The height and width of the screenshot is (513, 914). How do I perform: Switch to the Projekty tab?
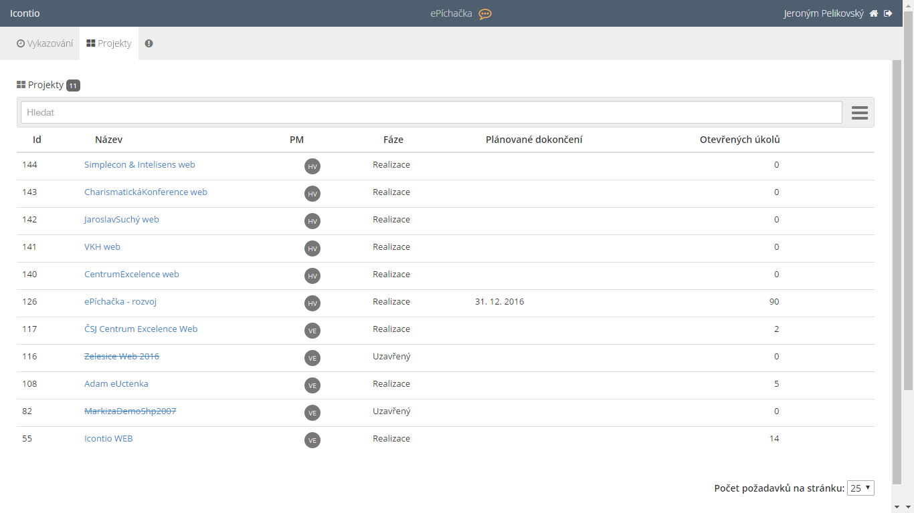(109, 43)
